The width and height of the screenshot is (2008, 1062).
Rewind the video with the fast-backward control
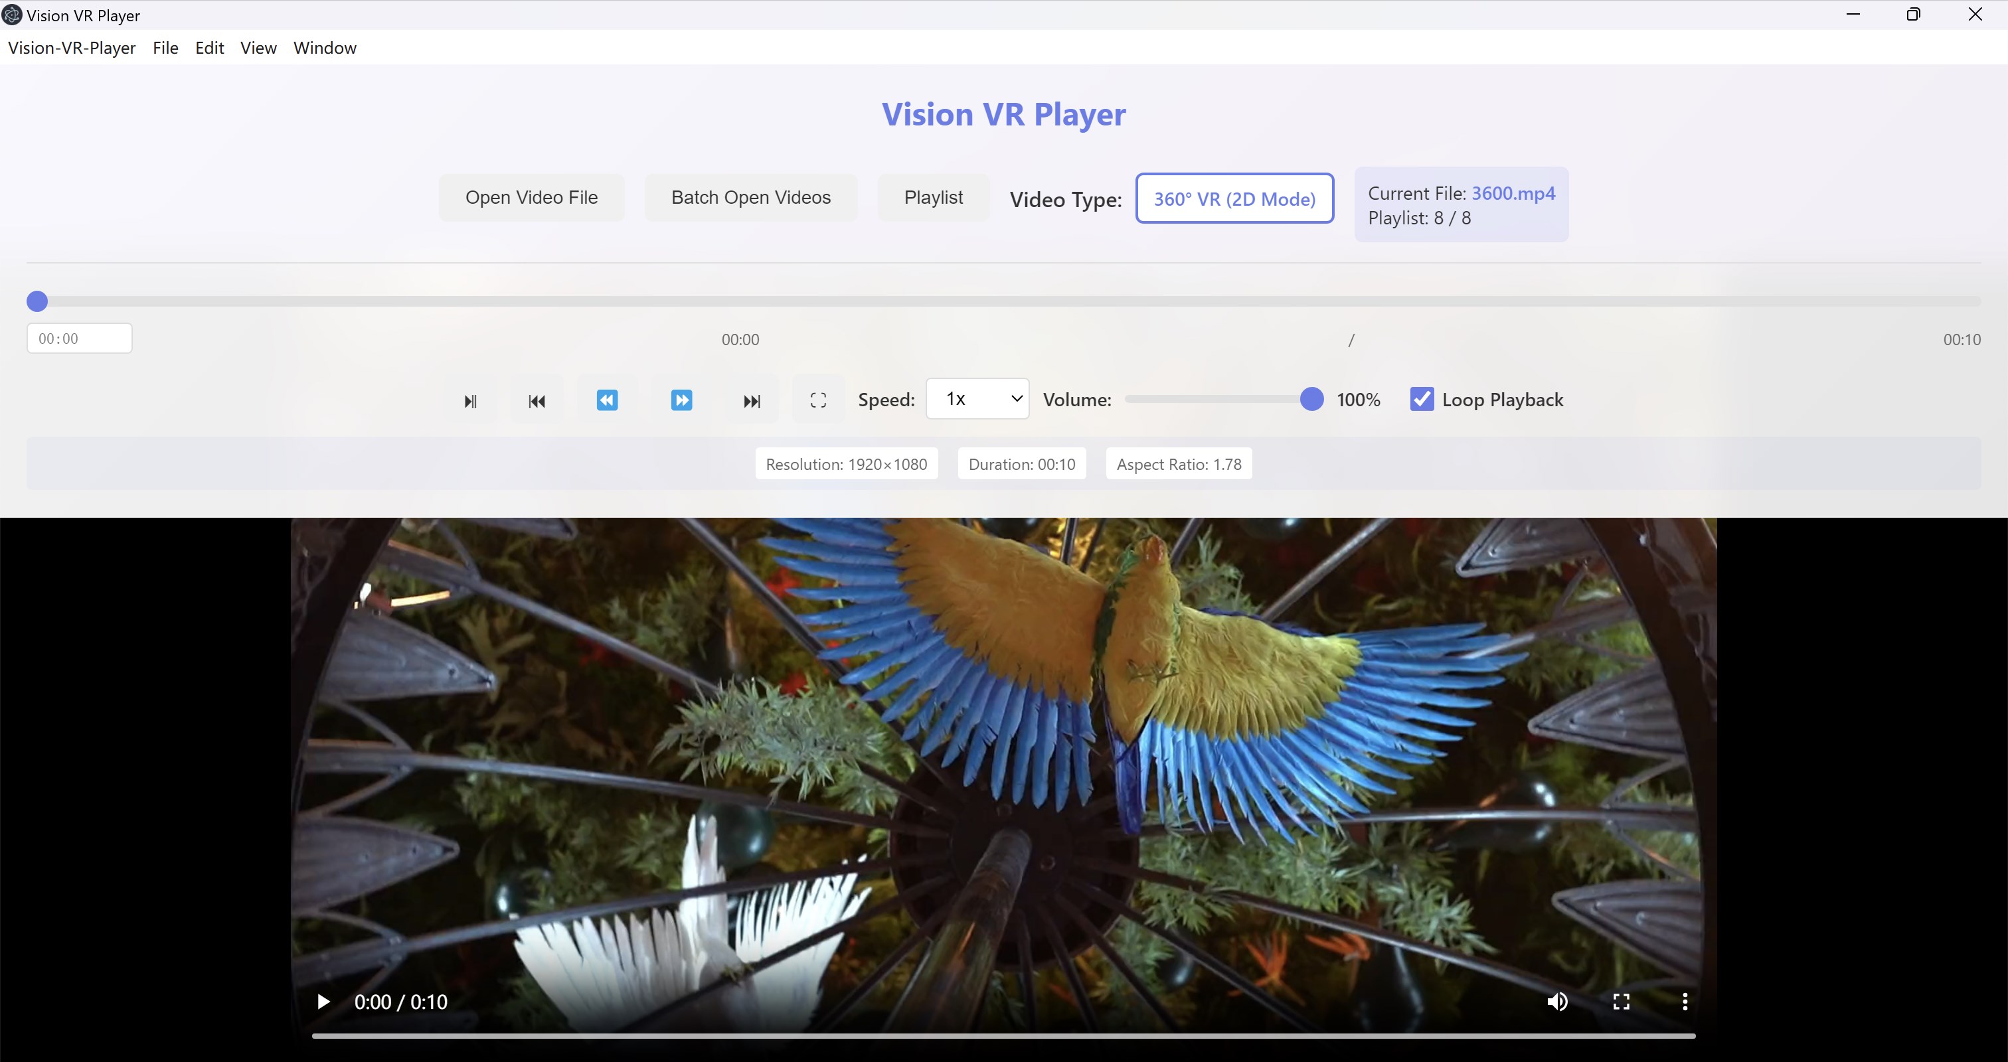[x=606, y=399]
